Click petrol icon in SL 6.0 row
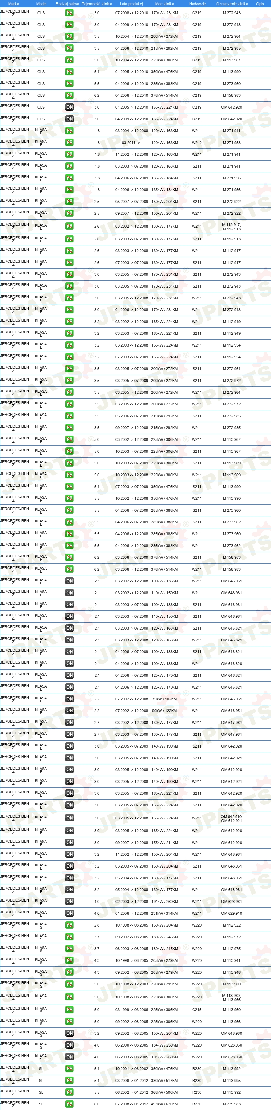Screen dimensions: 271x1110 [x=69, y=1104]
